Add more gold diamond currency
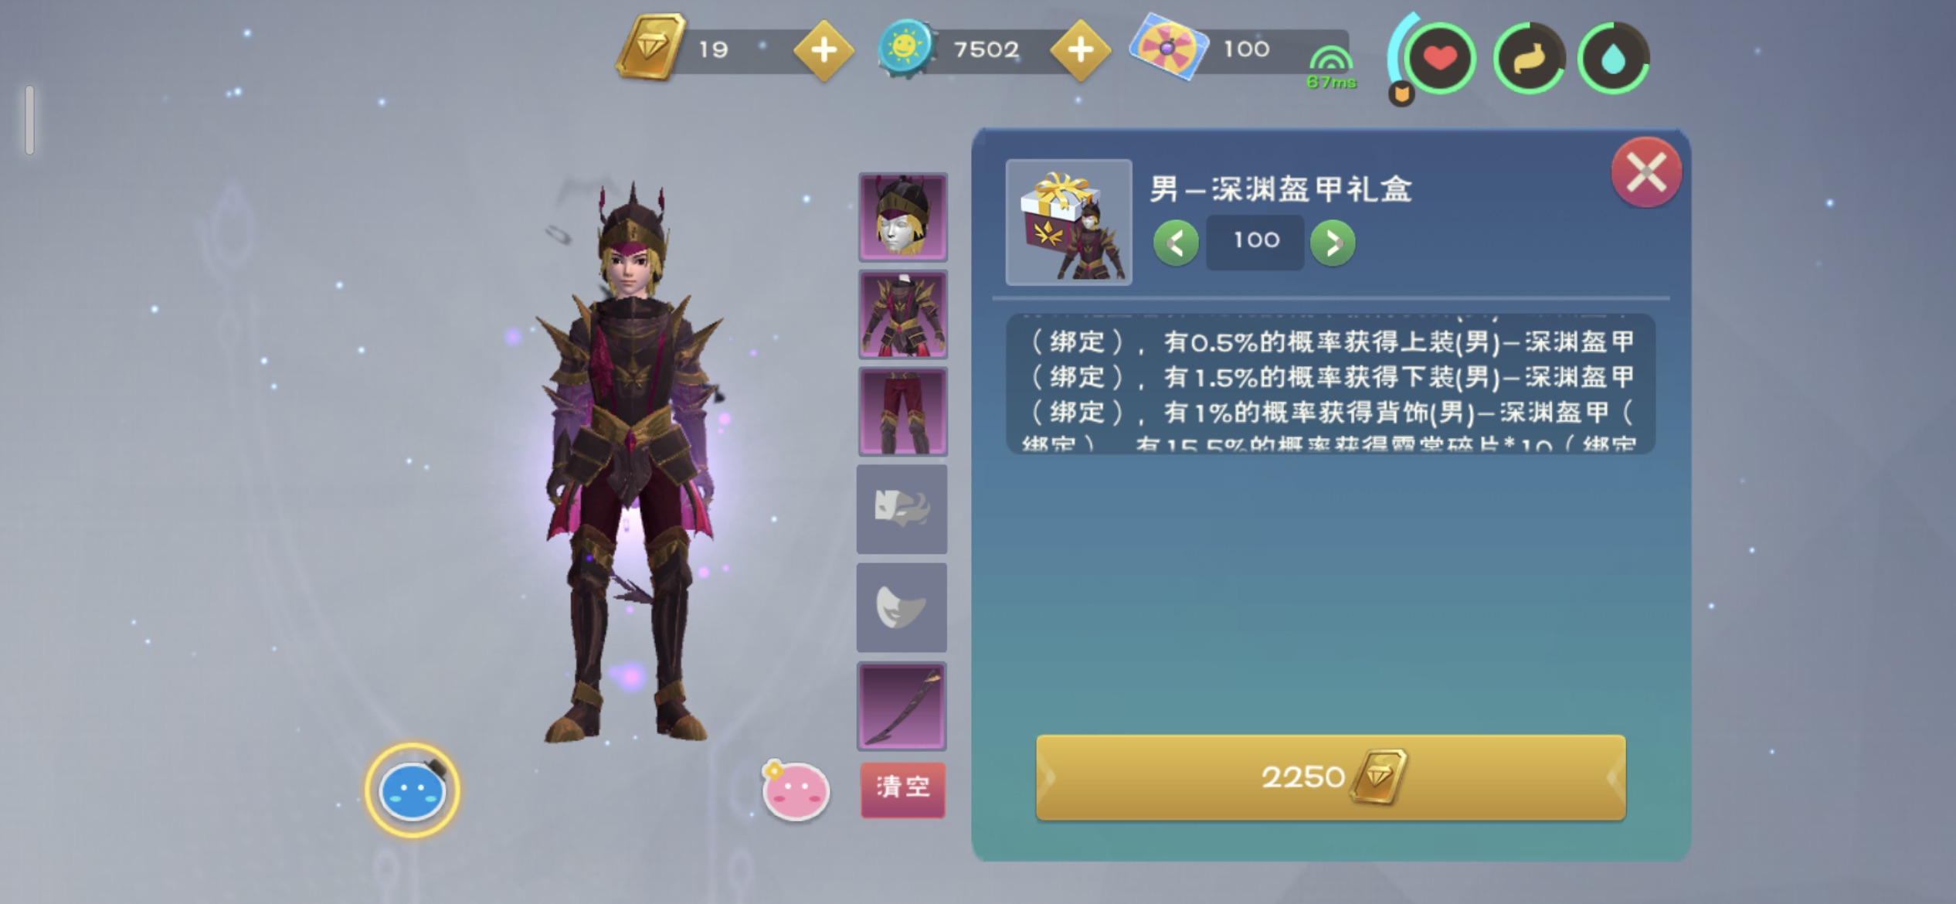 (823, 51)
